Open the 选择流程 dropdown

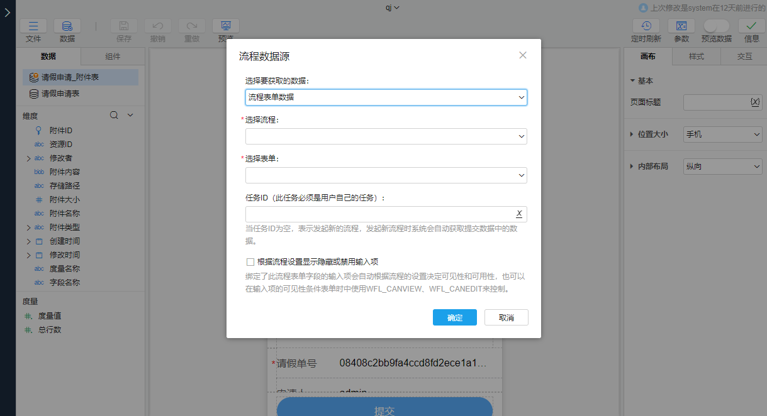tap(386, 136)
